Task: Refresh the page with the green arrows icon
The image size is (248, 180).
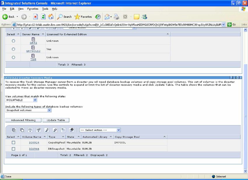Action: click(x=43, y=17)
